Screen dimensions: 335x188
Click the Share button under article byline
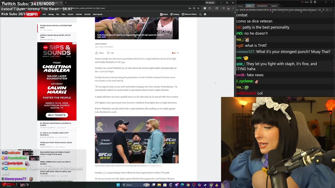[x=99, y=53]
